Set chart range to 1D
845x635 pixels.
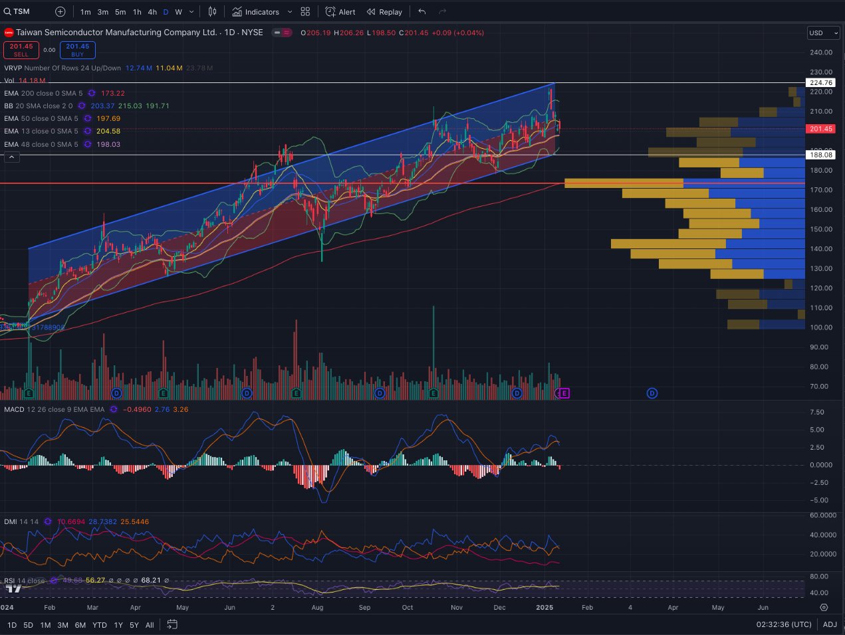click(x=12, y=624)
